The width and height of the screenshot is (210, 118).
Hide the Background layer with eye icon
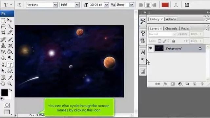151,48
